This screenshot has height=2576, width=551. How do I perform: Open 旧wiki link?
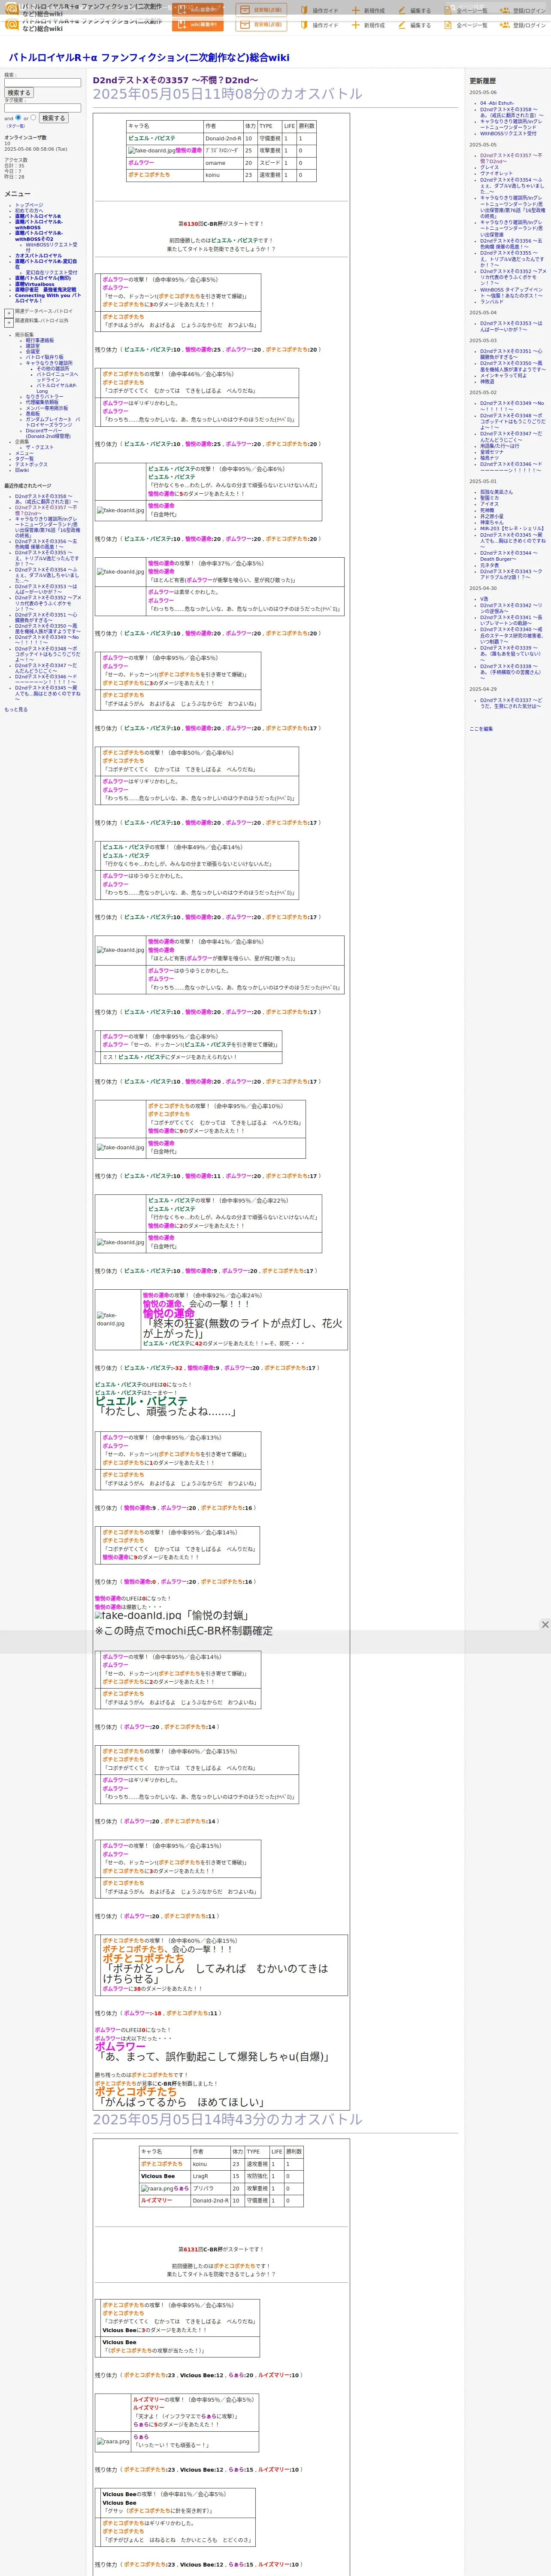click(22, 471)
